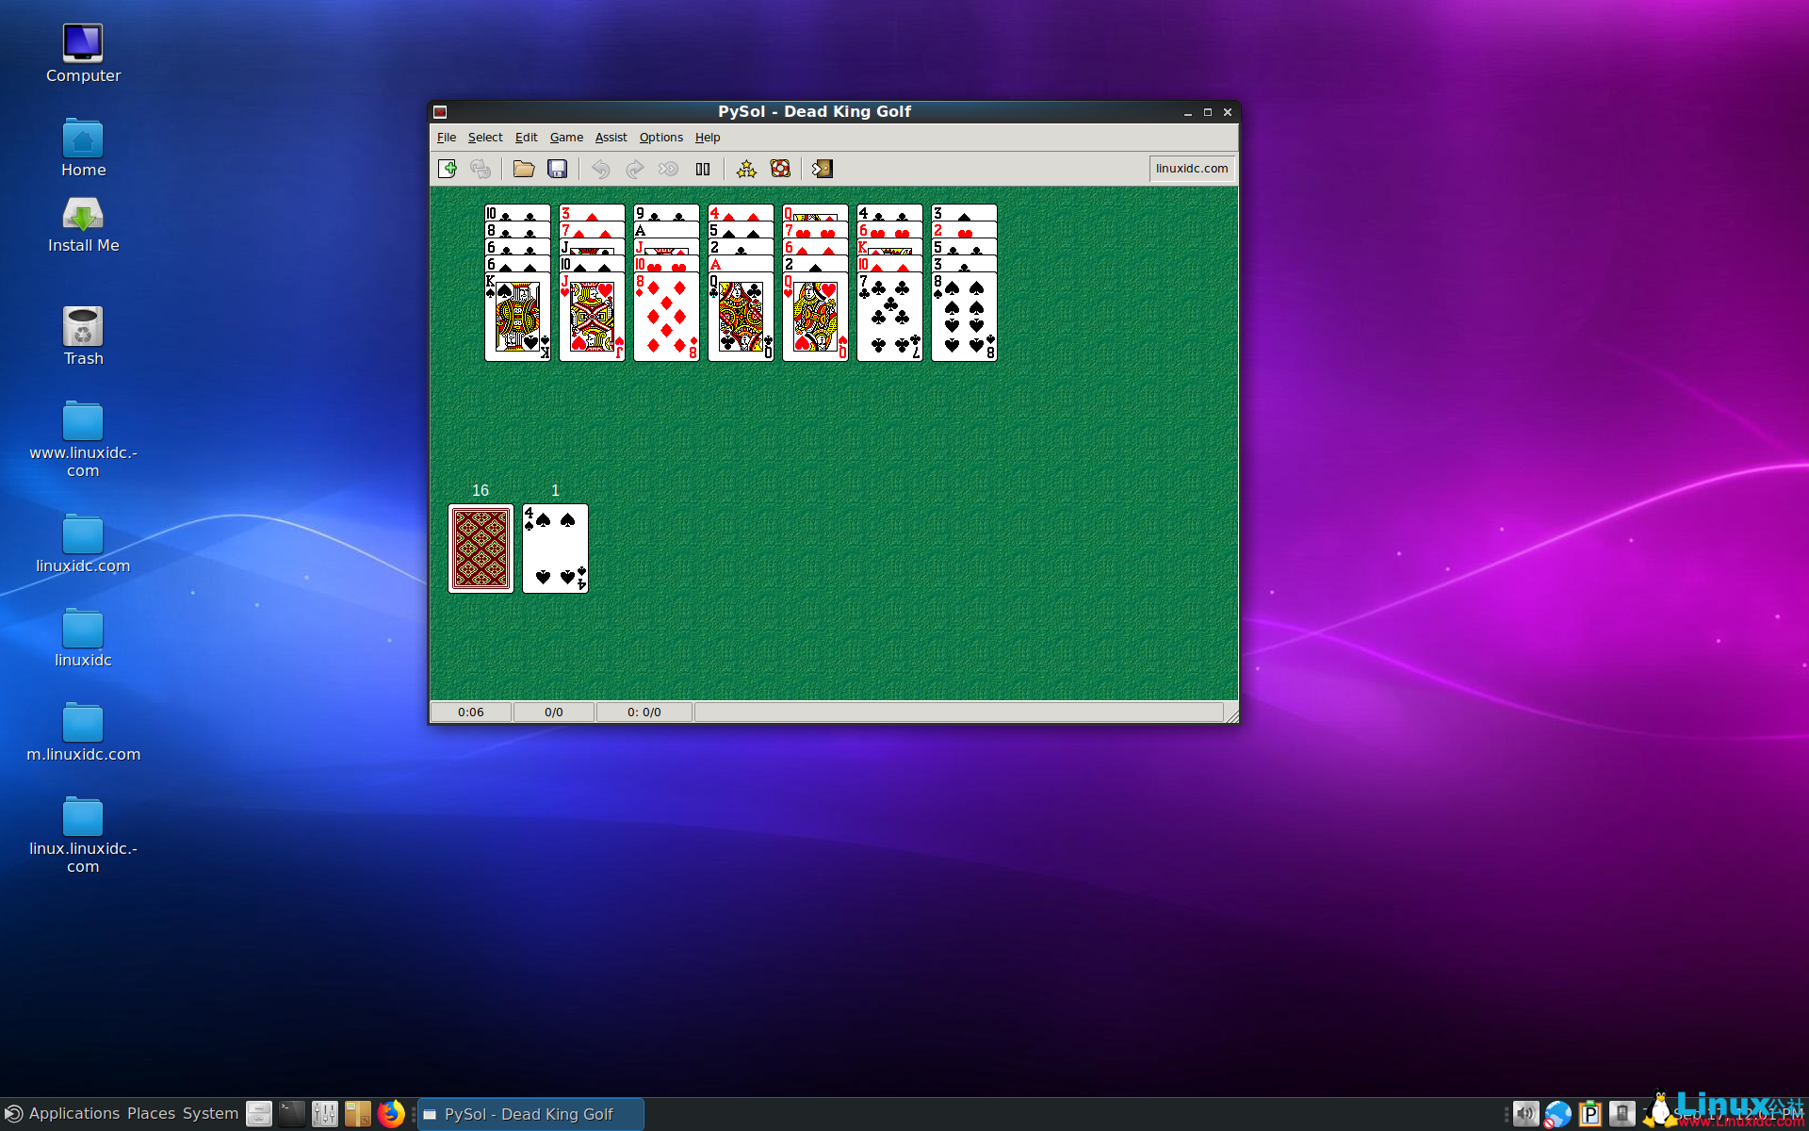This screenshot has width=1809, height=1131.
Task: Open the Install Me desktop icon
Action: tap(83, 224)
